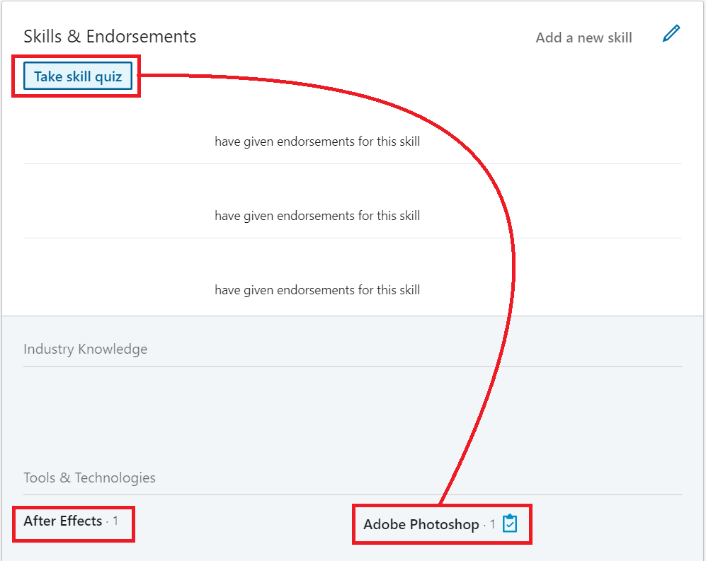Click Add a new skill link
Image resolution: width=706 pixels, height=561 pixels.
click(x=583, y=37)
